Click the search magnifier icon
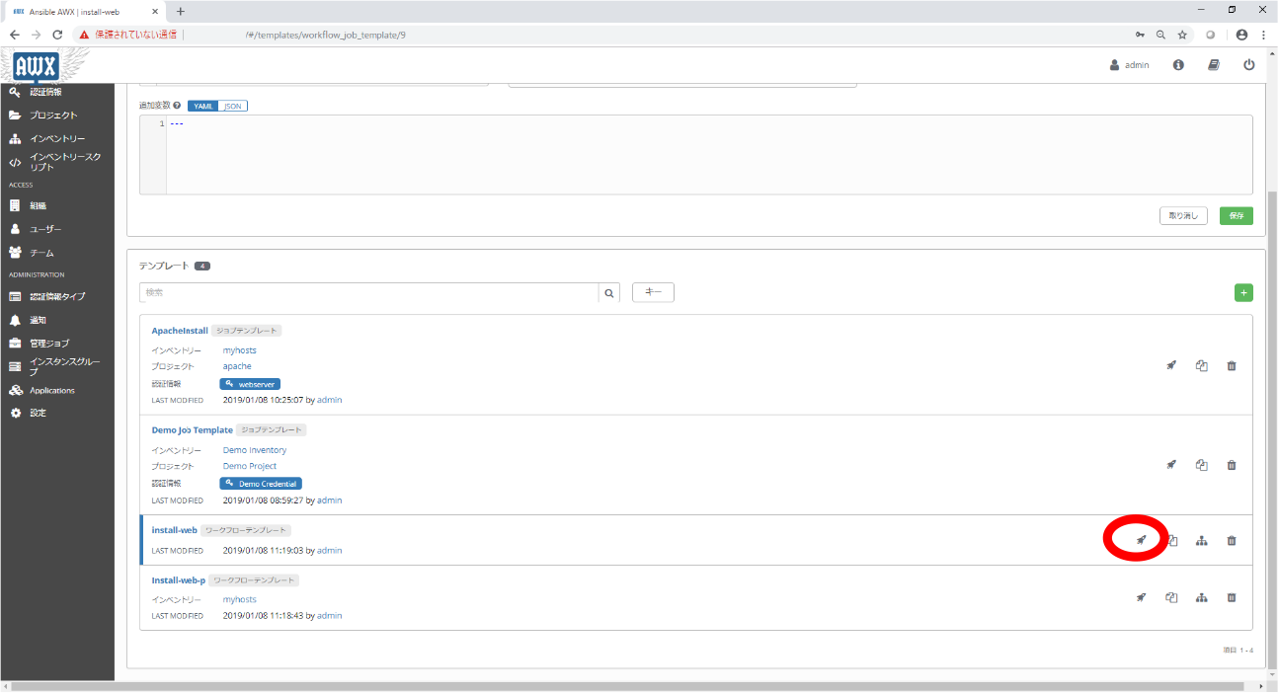The height and width of the screenshot is (693, 1278). pos(609,293)
